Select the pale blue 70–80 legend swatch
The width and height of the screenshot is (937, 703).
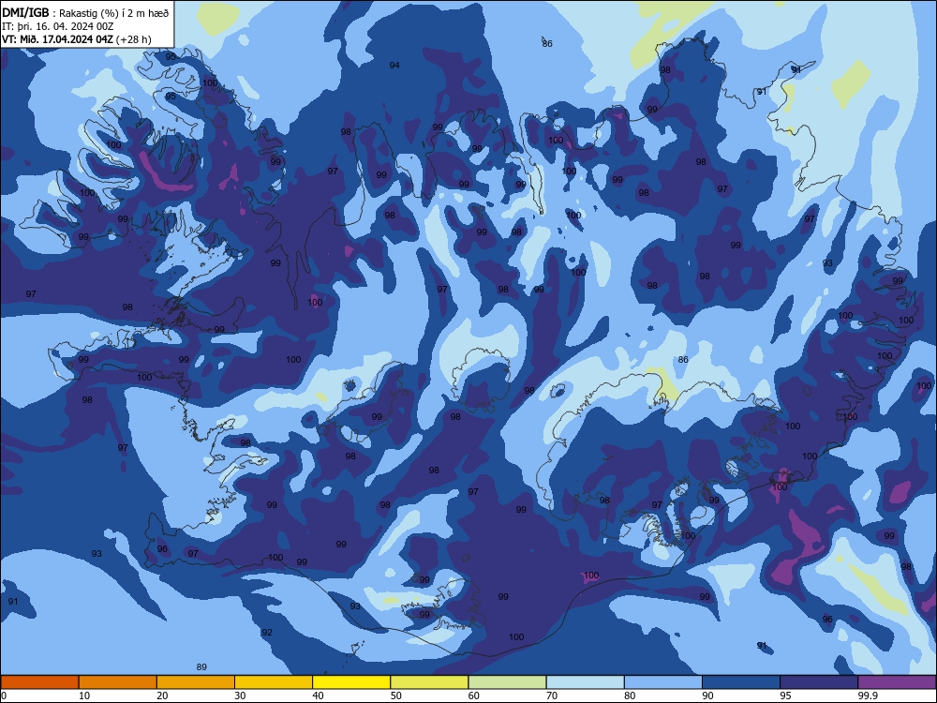pos(585,682)
